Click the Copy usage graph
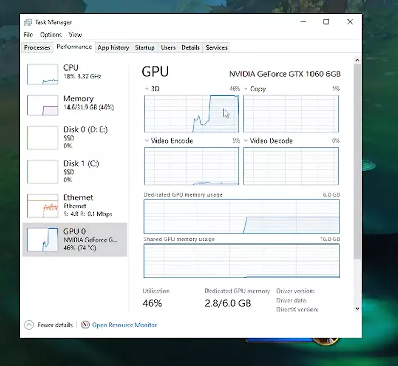The height and width of the screenshot is (366, 398). tap(291, 114)
